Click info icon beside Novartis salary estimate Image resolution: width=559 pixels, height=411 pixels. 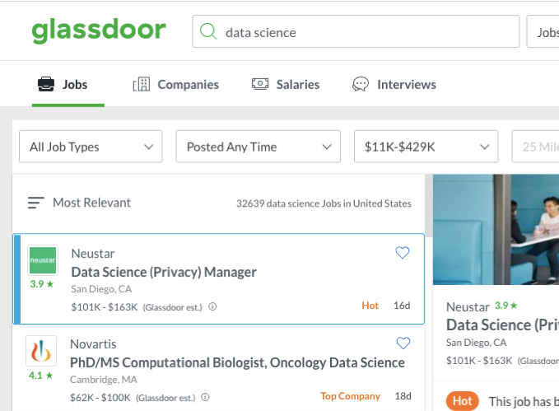[205, 397]
